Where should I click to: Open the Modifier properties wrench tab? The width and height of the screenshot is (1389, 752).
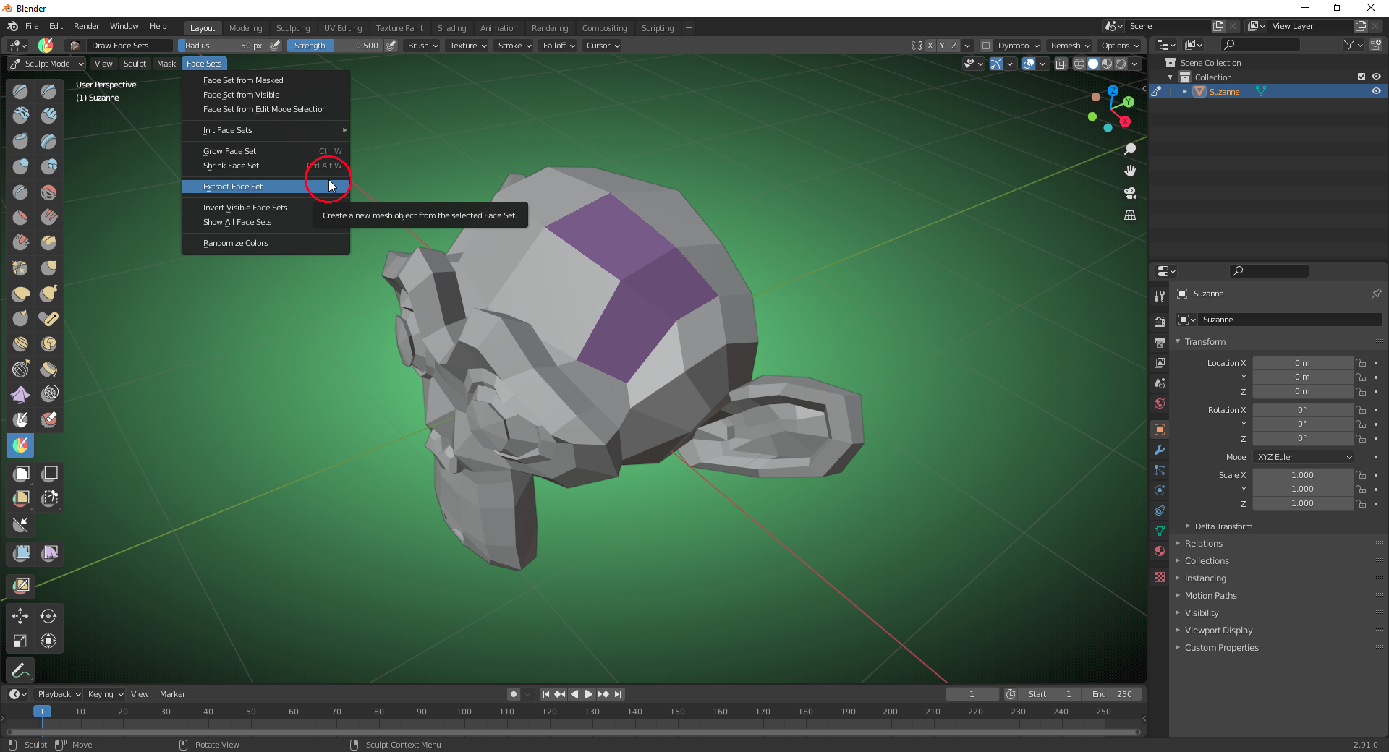pyautogui.click(x=1160, y=450)
